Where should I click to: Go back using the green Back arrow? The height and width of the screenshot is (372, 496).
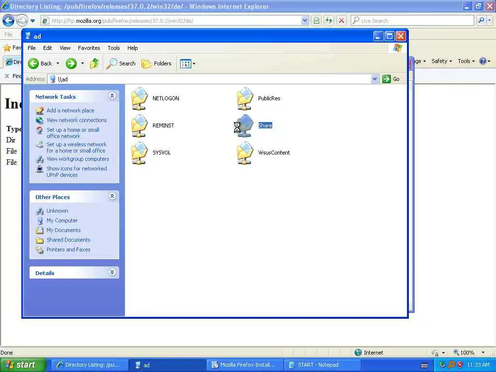click(x=40, y=63)
